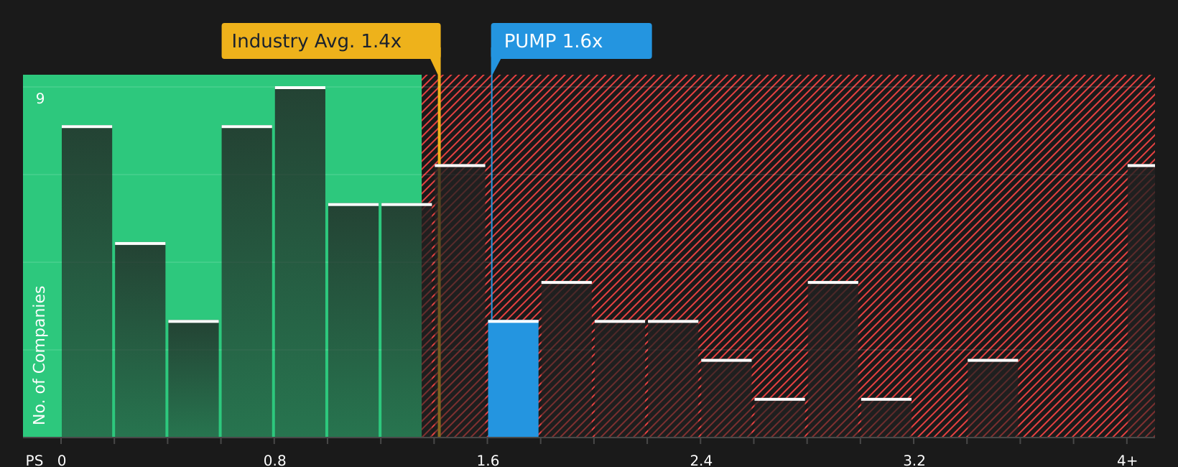This screenshot has height=467, width=1178.
Task: Click the 'PS' axis title
Action: coord(34,461)
